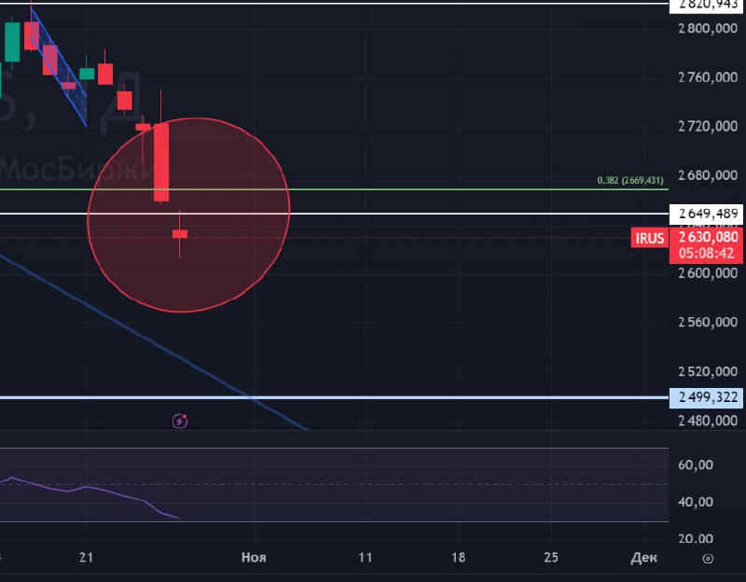Click the large red candle body
Viewport: 746px width, 582px height.
pyautogui.click(x=161, y=162)
